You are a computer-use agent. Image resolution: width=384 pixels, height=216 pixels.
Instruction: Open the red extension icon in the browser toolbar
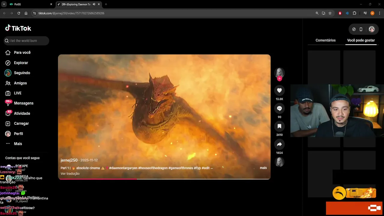click(x=340, y=13)
